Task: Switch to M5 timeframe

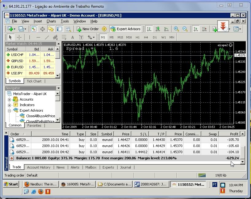Action: click(x=112, y=38)
